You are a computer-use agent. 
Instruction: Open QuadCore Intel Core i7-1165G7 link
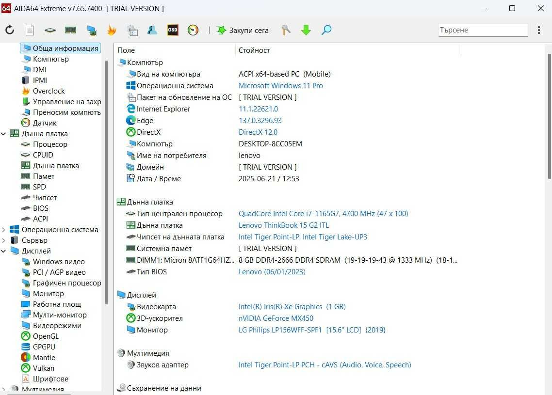[x=323, y=214]
